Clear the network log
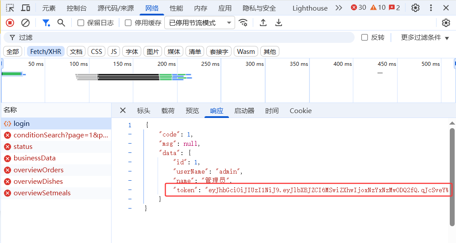The width and height of the screenshot is (456, 243). 26,23
